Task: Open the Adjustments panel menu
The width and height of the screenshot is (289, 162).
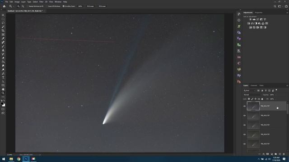Action: (x=287, y=13)
